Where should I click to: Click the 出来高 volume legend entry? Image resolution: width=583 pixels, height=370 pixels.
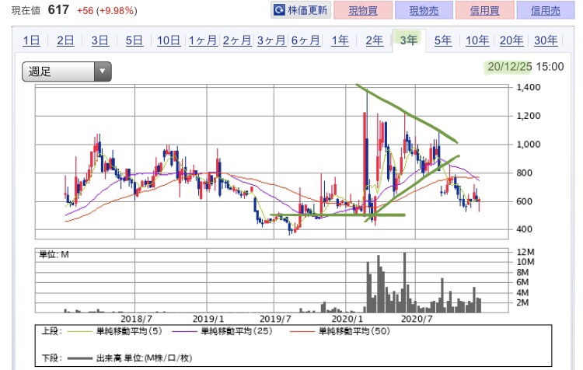(129, 358)
